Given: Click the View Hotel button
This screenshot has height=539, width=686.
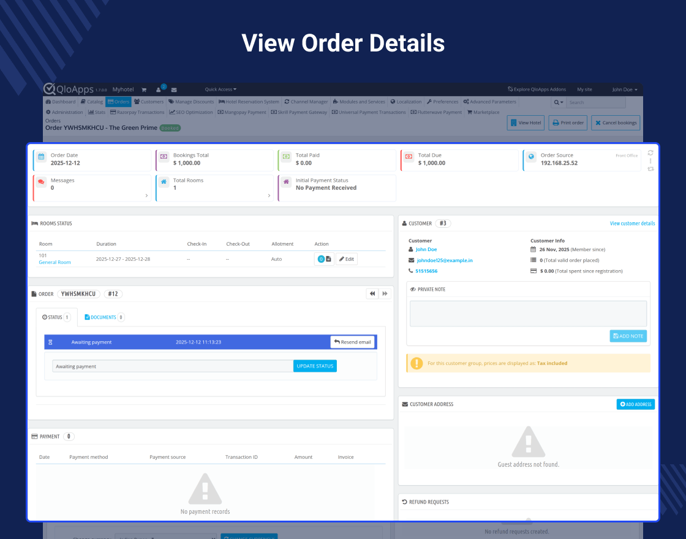Looking at the screenshot, I should tap(526, 123).
